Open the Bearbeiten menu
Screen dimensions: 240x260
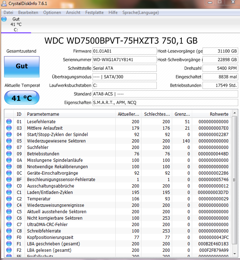point(28,12)
